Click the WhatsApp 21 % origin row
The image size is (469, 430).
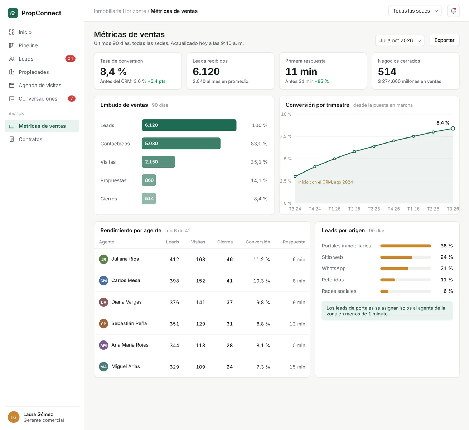(x=387, y=269)
